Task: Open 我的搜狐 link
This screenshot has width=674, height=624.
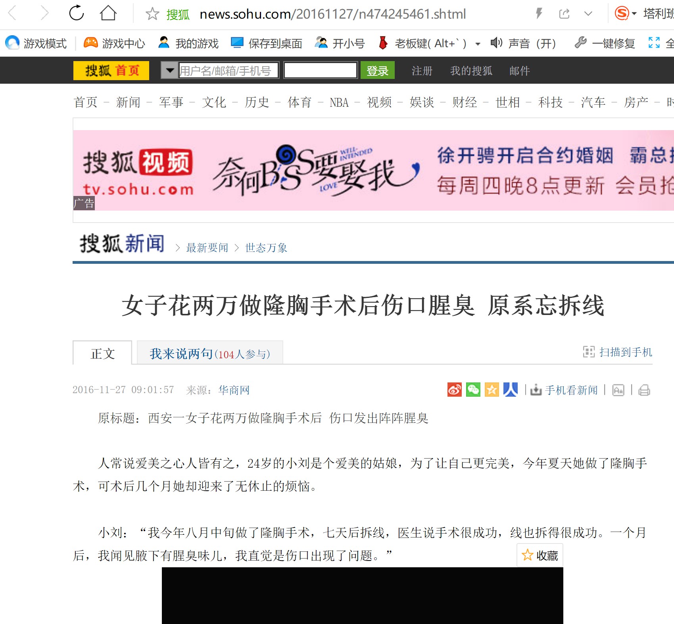Action: [x=471, y=71]
